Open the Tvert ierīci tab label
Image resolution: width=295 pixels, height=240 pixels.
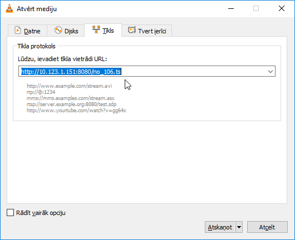pyautogui.click(x=152, y=31)
